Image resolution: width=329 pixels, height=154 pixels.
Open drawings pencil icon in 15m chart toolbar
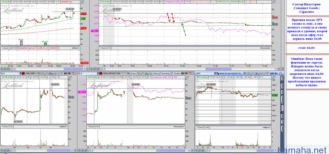59,73
